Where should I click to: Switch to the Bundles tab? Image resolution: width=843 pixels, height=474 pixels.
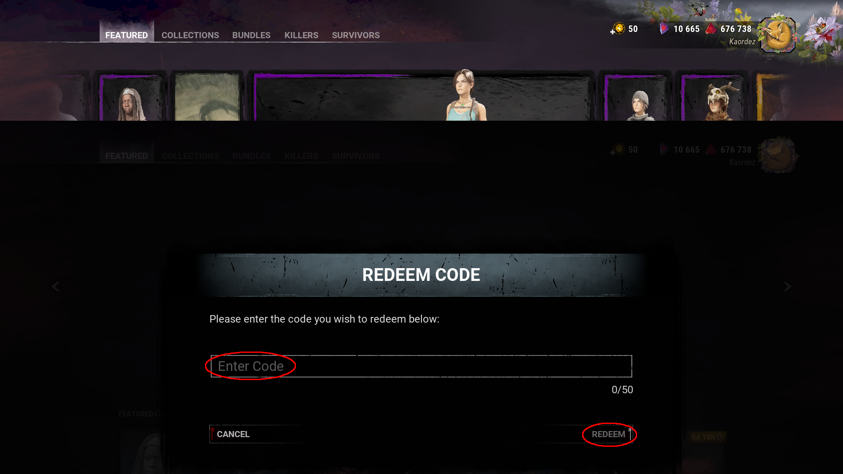click(x=251, y=35)
